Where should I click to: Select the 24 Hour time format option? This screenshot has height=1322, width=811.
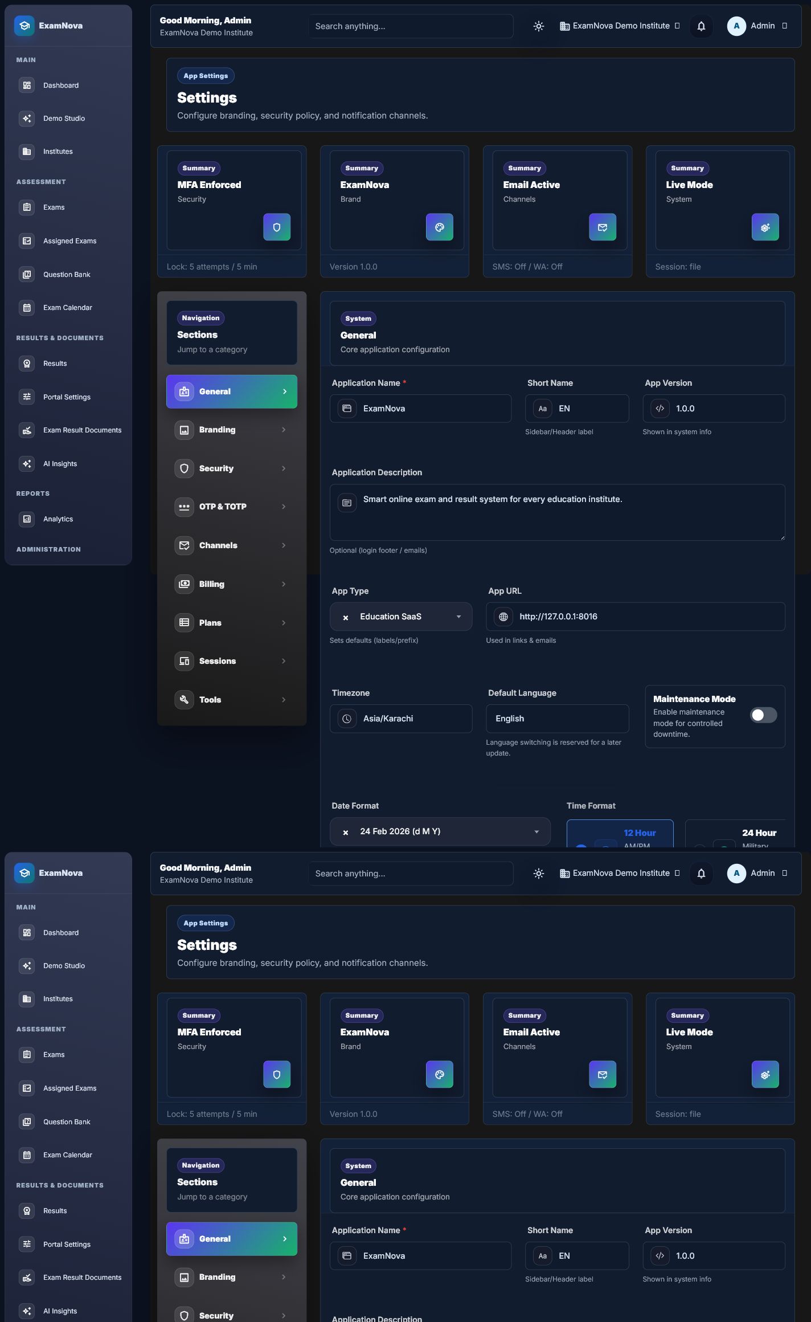pos(735,833)
